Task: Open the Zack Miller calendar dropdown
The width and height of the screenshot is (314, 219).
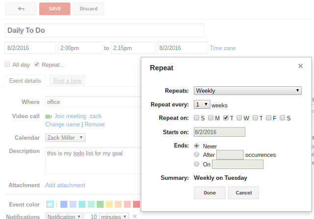Action: pyautogui.click(x=65, y=138)
